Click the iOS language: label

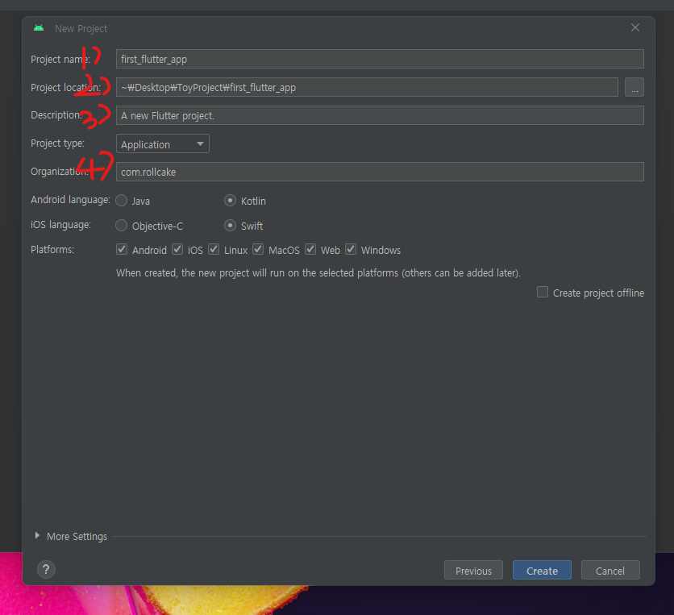(x=60, y=225)
